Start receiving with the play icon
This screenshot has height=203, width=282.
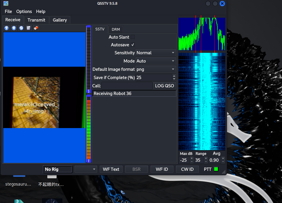click(x=7, y=28)
